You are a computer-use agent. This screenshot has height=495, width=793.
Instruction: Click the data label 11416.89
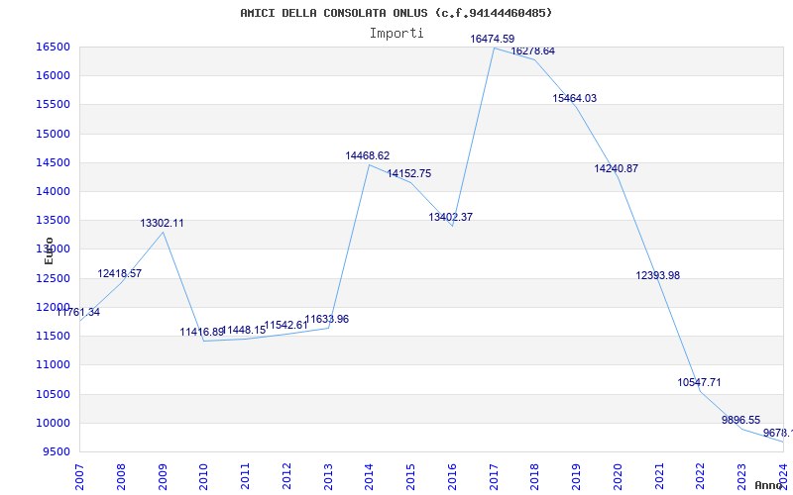click(202, 333)
